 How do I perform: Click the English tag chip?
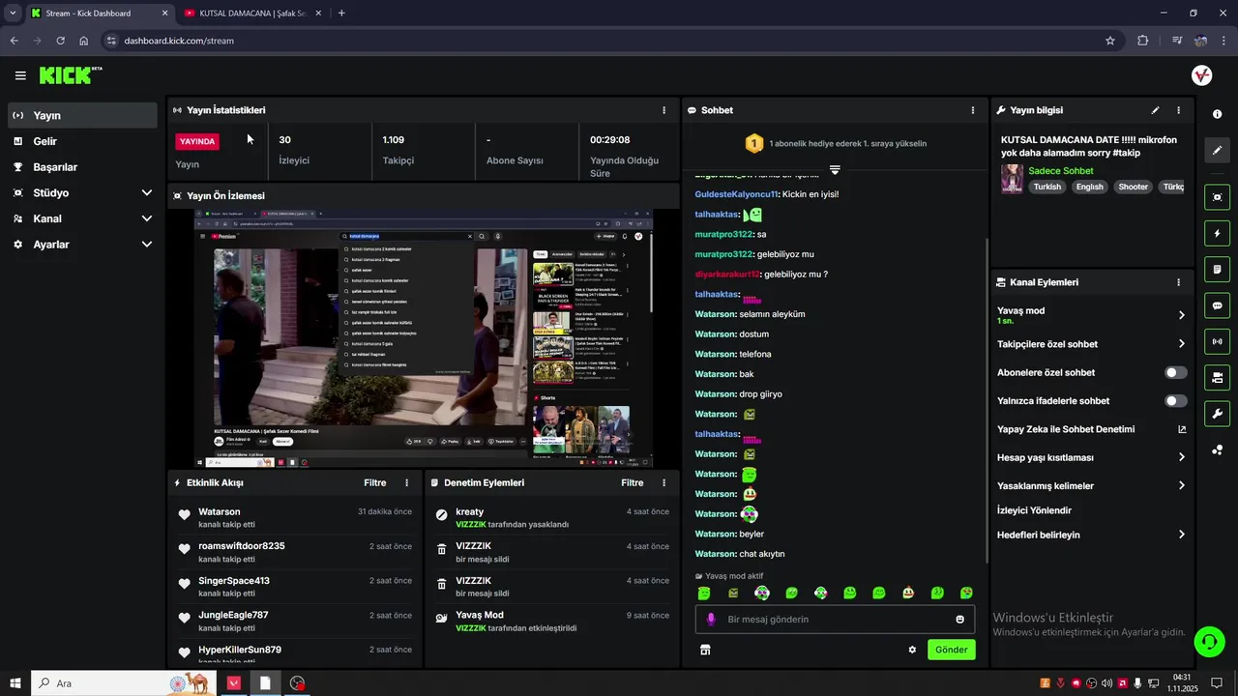tap(1089, 187)
